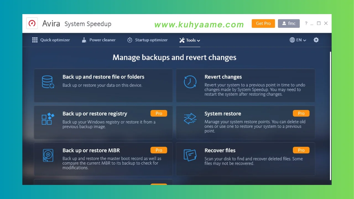This screenshot has height=199, width=354.
Task: Click the Revert changes clock icon
Action: [x=190, y=82]
